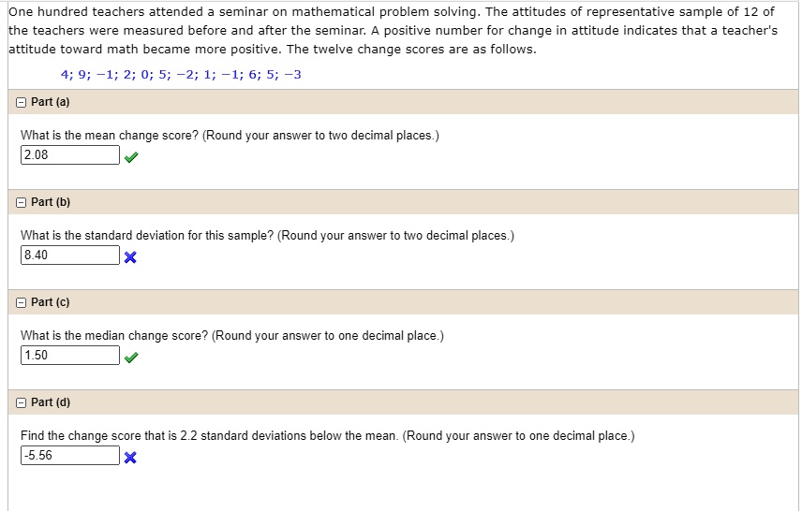The width and height of the screenshot is (802, 511).
Task: Click the "What is the median change score" question
Action: [x=231, y=336]
